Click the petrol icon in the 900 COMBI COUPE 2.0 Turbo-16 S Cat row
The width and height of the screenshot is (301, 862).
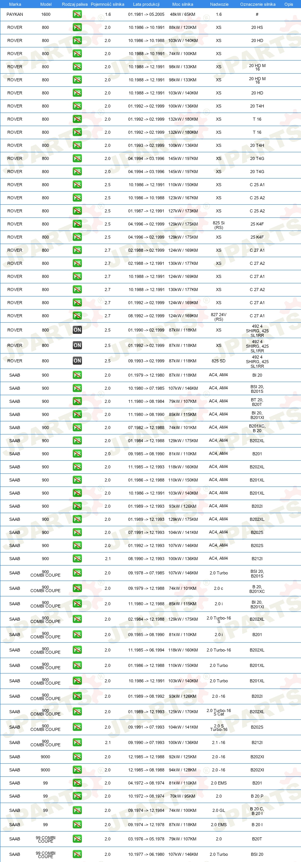77,712
